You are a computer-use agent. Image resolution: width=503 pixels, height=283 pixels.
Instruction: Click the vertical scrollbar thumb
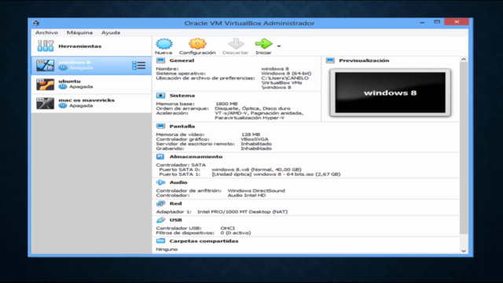(464, 148)
